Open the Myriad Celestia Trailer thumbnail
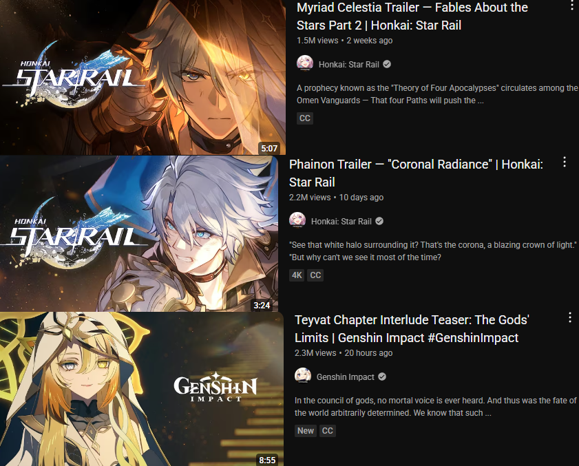The width and height of the screenshot is (579, 466). point(143,77)
